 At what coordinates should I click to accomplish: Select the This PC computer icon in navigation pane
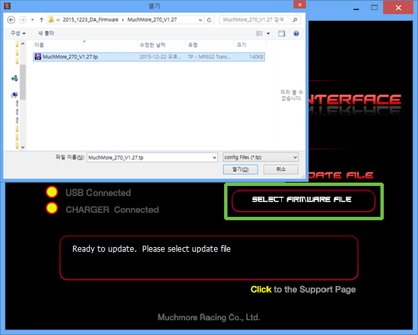[x=14, y=95]
